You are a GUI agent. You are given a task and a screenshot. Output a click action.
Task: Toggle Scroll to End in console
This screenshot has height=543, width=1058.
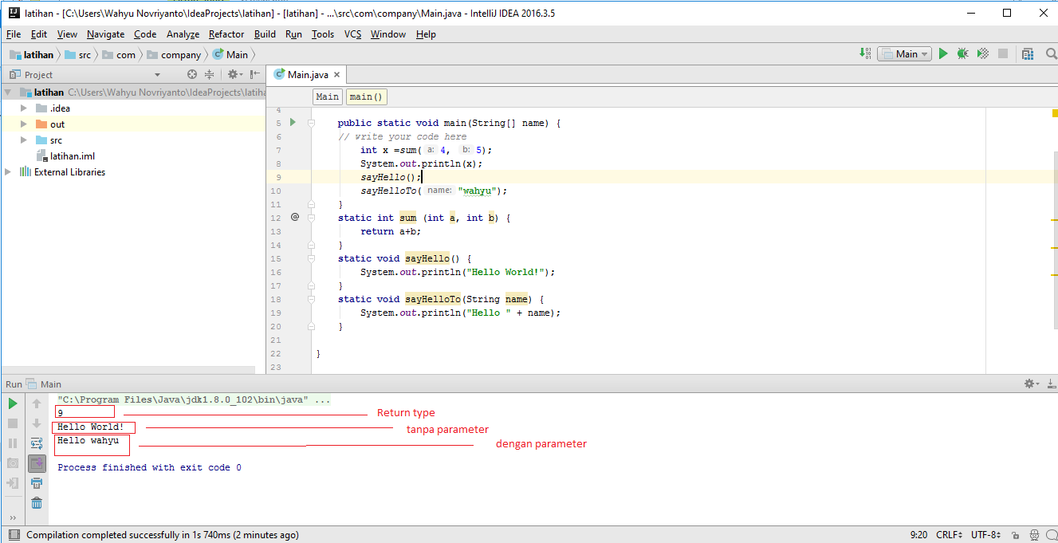click(37, 462)
